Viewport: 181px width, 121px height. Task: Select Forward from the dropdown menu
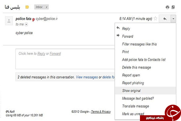(x=145, y=36)
